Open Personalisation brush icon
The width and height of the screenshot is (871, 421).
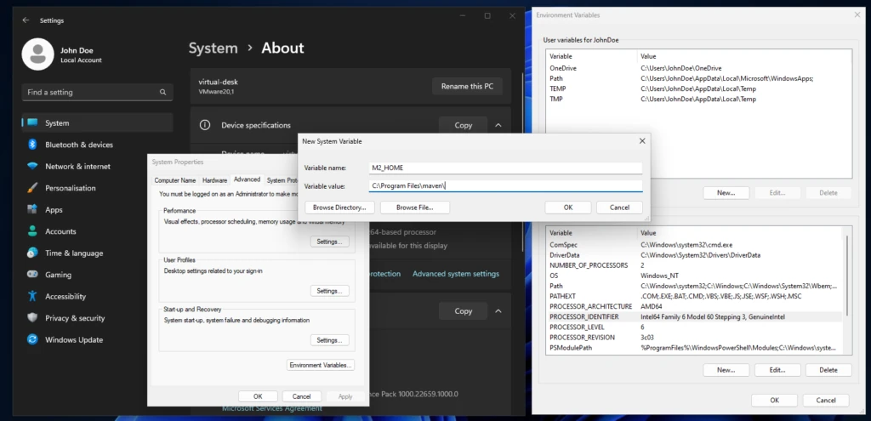pyautogui.click(x=32, y=188)
